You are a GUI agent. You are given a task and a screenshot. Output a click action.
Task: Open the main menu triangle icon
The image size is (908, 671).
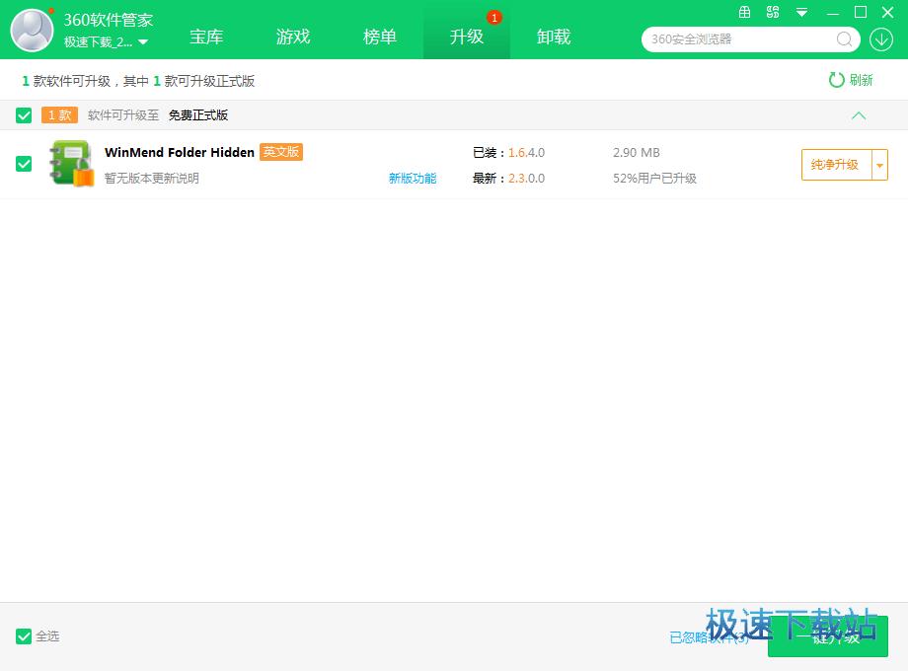tap(802, 13)
